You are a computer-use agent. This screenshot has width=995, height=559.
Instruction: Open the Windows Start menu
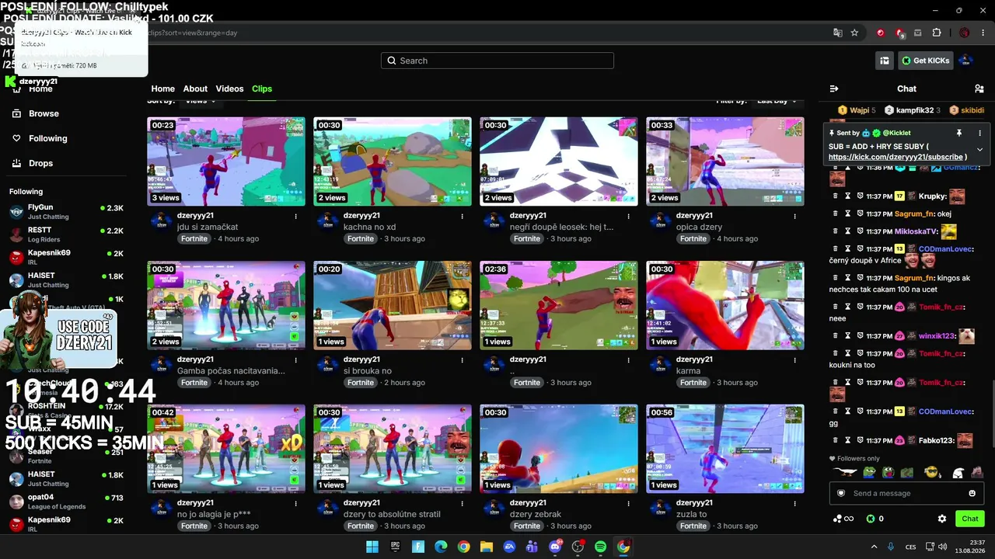point(372,547)
